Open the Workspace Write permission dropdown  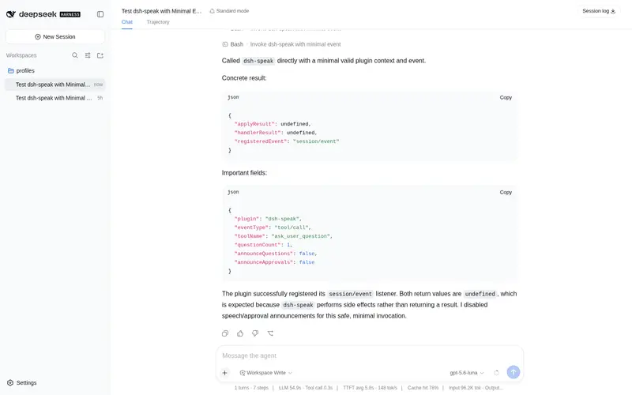tap(266, 373)
